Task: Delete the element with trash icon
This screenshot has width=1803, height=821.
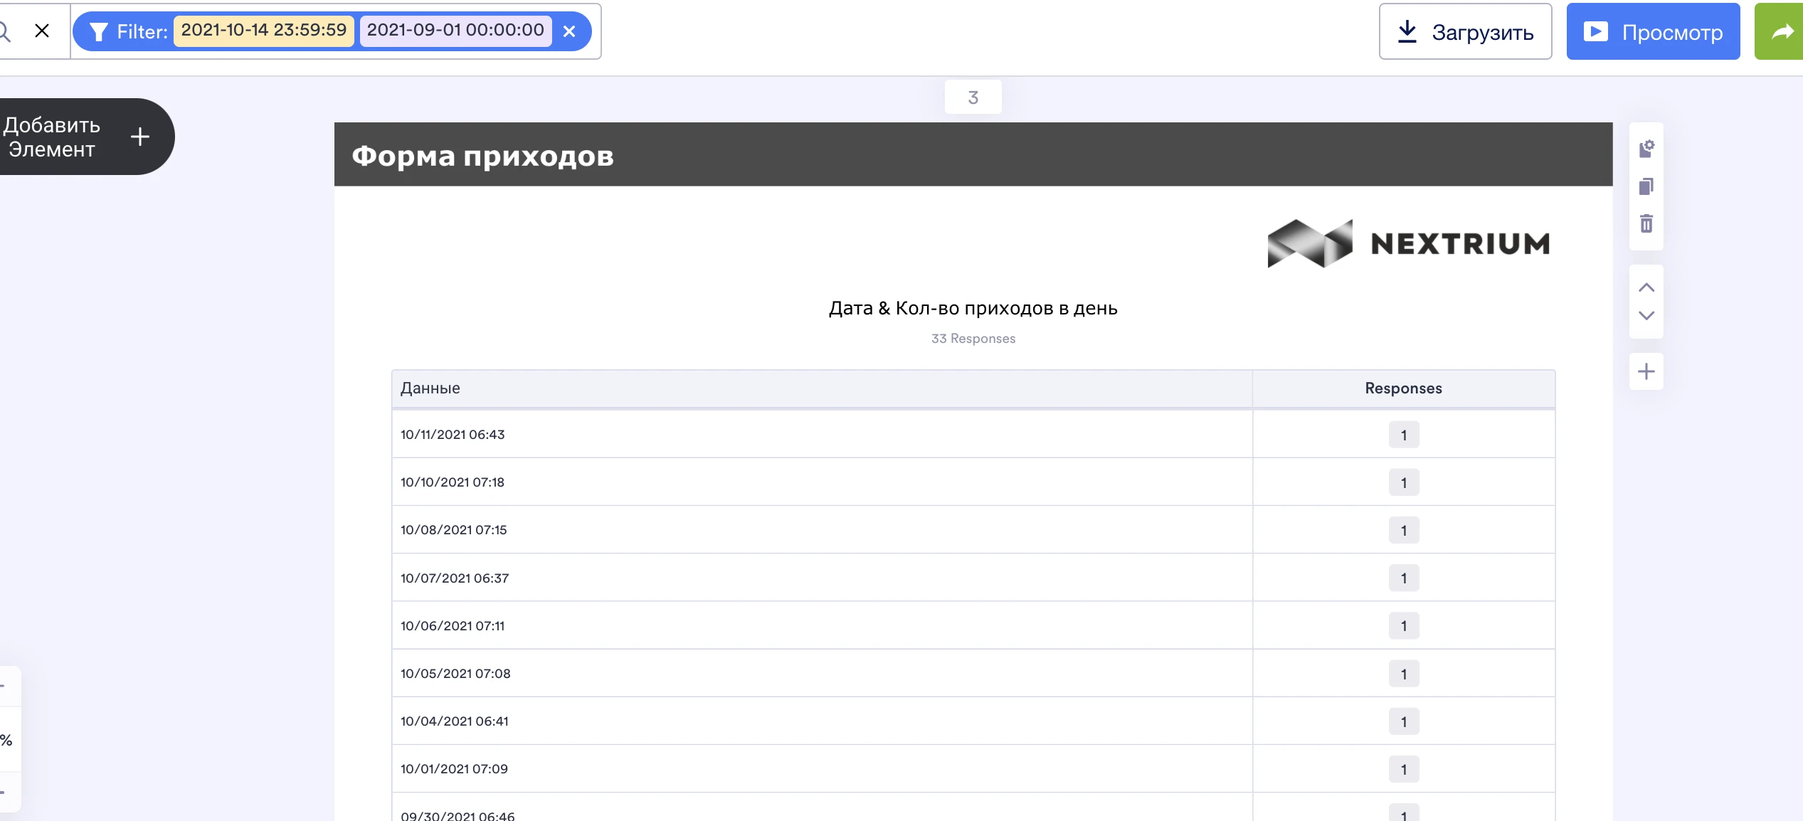Action: [1646, 223]
